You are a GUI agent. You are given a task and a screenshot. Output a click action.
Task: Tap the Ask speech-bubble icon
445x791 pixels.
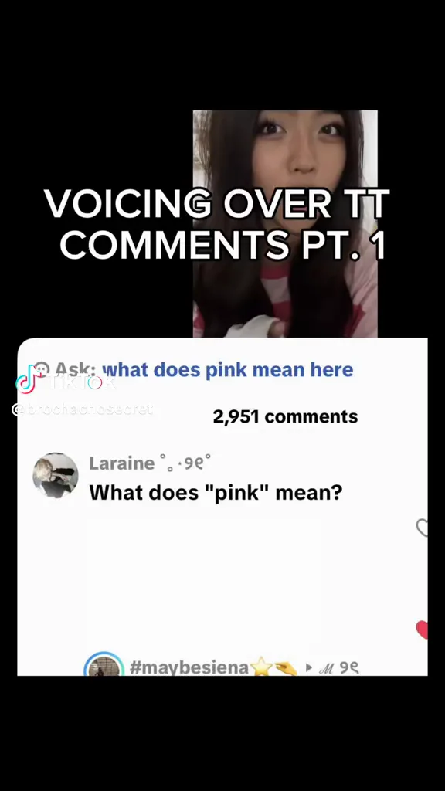(x=42, y=368)
